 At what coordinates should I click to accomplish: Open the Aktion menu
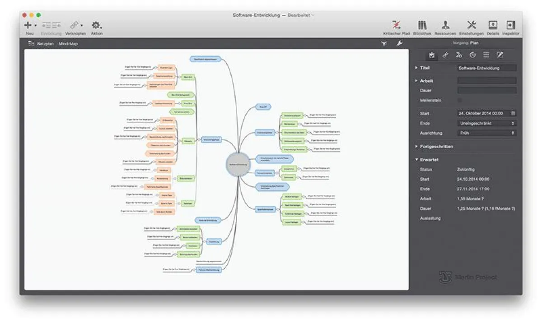96,25
